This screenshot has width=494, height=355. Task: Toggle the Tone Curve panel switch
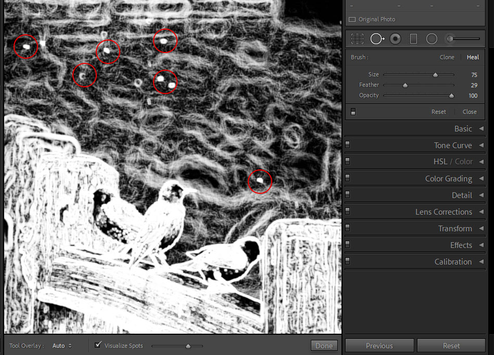pyautogui.click(x=348, y=144)
